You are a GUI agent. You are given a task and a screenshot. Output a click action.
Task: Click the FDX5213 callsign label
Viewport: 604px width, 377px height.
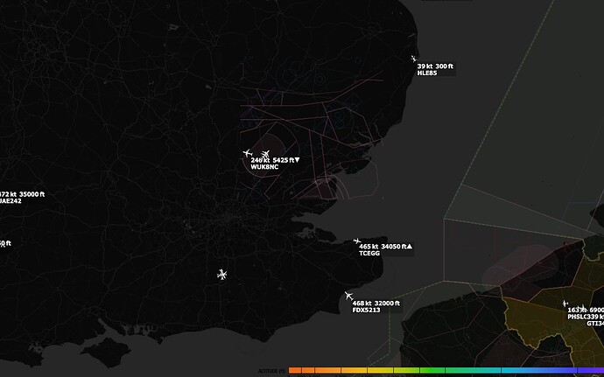pyautogui.click(x=366, y=310)
